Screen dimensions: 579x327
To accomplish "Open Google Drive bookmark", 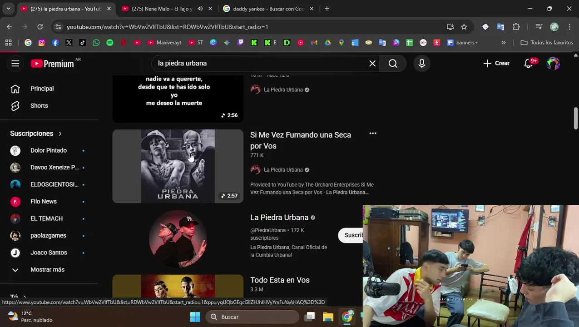I will 328,43.
